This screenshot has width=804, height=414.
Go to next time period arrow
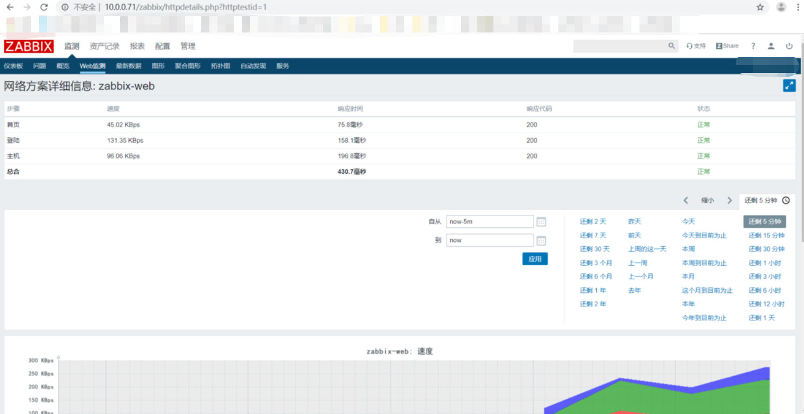[729, 200]
